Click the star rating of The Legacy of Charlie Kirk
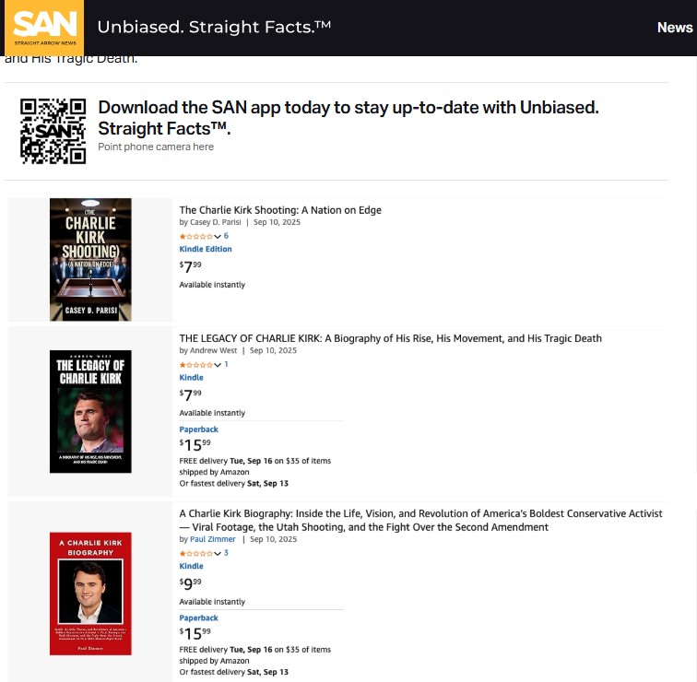Image resolution: width=697 pixels, height=682 pixels. pos(195,365)
